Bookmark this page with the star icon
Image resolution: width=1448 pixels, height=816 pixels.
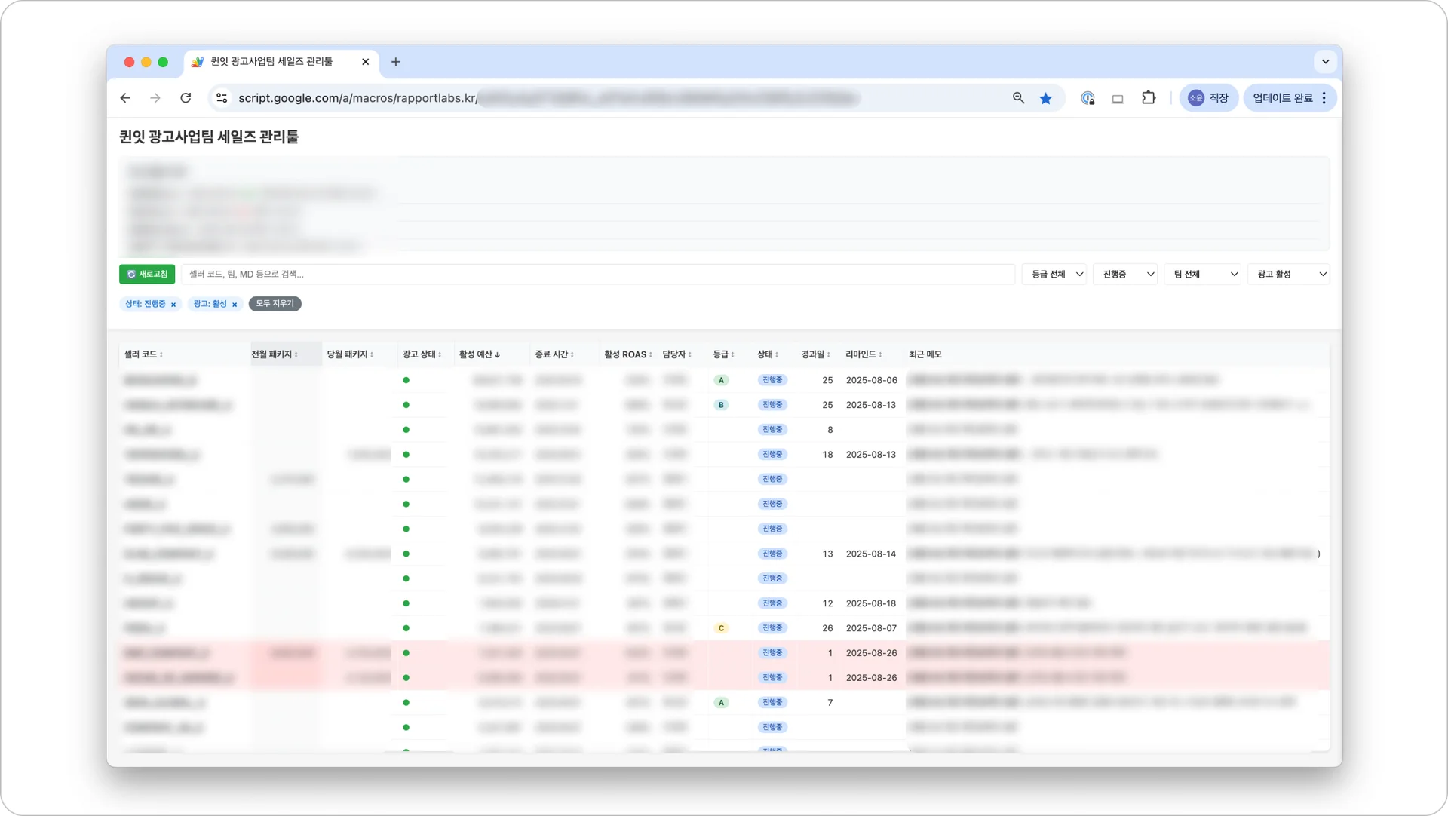(x=1045, y=98)
